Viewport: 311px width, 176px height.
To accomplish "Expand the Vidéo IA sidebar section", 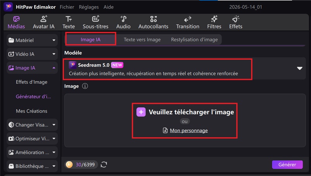I will [x=32, y=54].
